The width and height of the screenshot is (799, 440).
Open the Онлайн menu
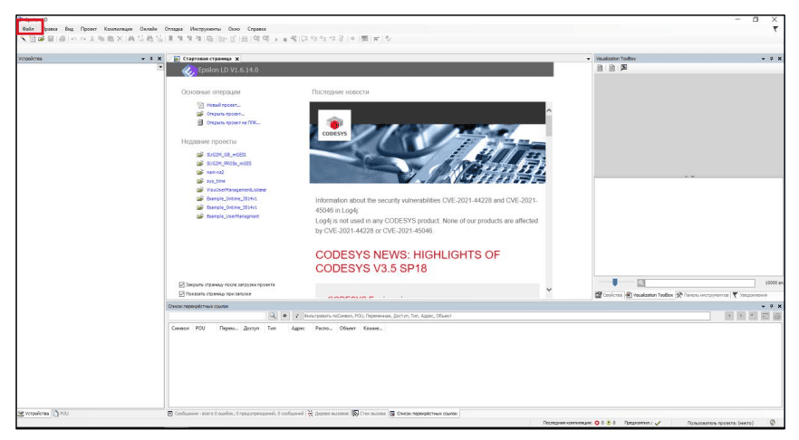pyautogui.click(x=149, y=29)
